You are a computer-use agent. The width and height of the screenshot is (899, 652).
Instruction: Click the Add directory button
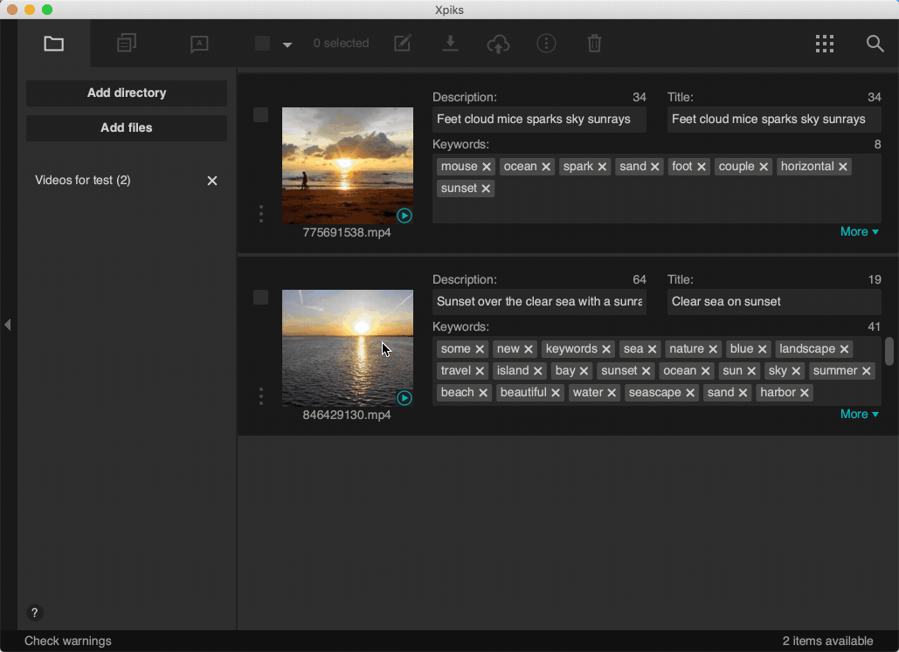pos(127,93)
